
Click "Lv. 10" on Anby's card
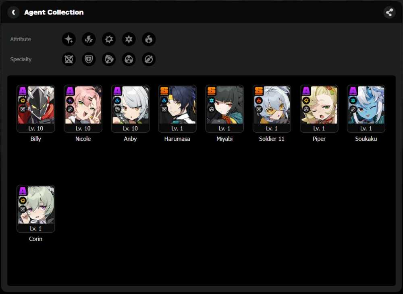click(x=130, y=128)
